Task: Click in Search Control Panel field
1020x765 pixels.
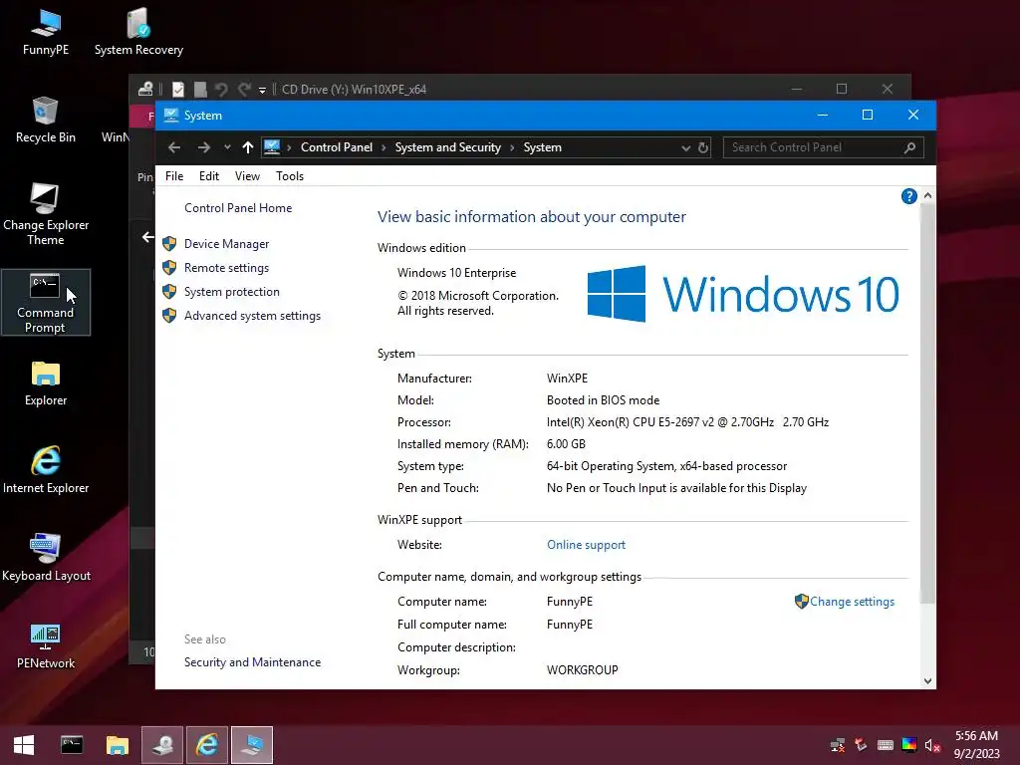Action: [x=823, y=147]
